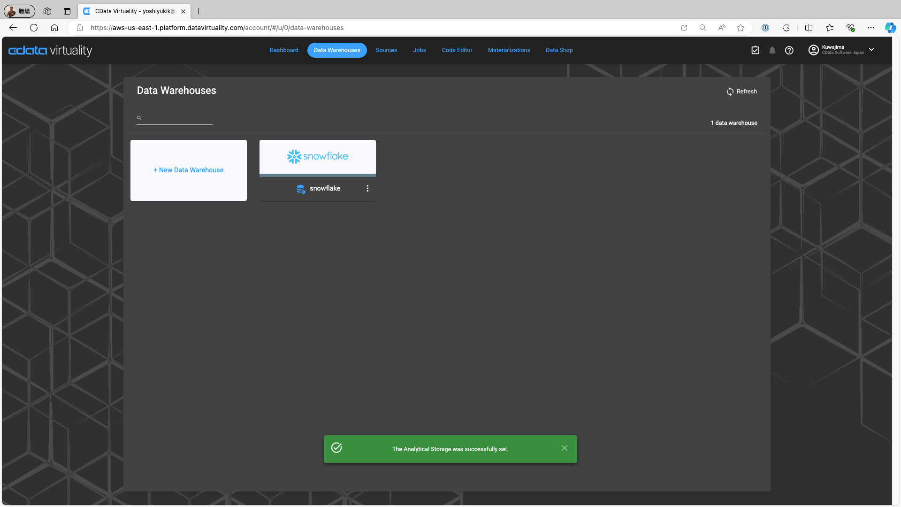The width and height of the screenshot is (901, 507).
Task: Click the help question mark icon
Action: pyautogui.click(x=789, y=51)
